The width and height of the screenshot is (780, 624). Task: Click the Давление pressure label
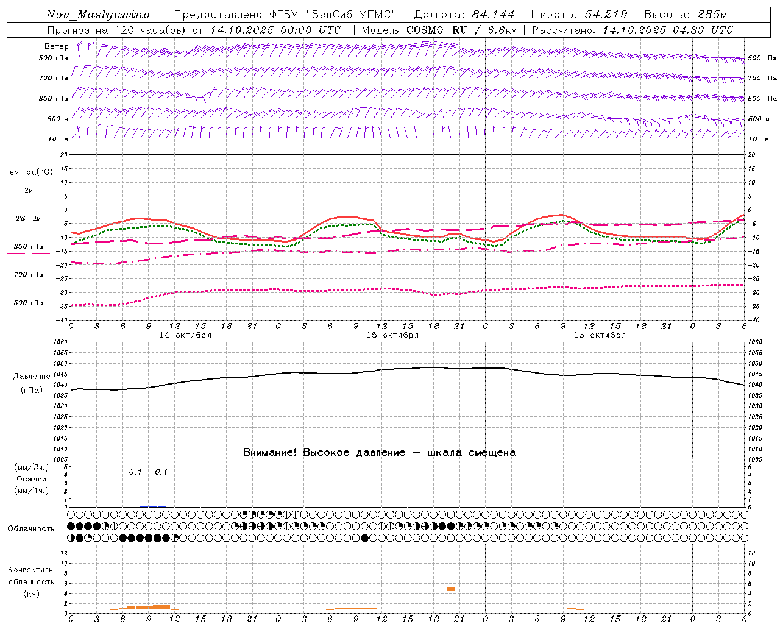pyautogui.click(x=32, y=377)
